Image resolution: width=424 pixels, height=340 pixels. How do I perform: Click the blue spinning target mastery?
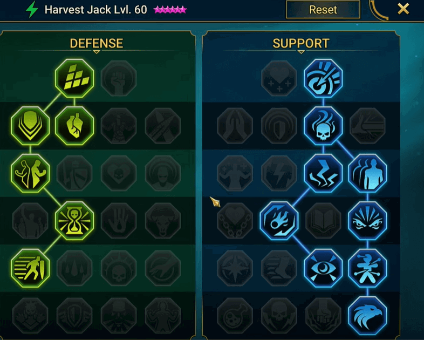[323, 78]
